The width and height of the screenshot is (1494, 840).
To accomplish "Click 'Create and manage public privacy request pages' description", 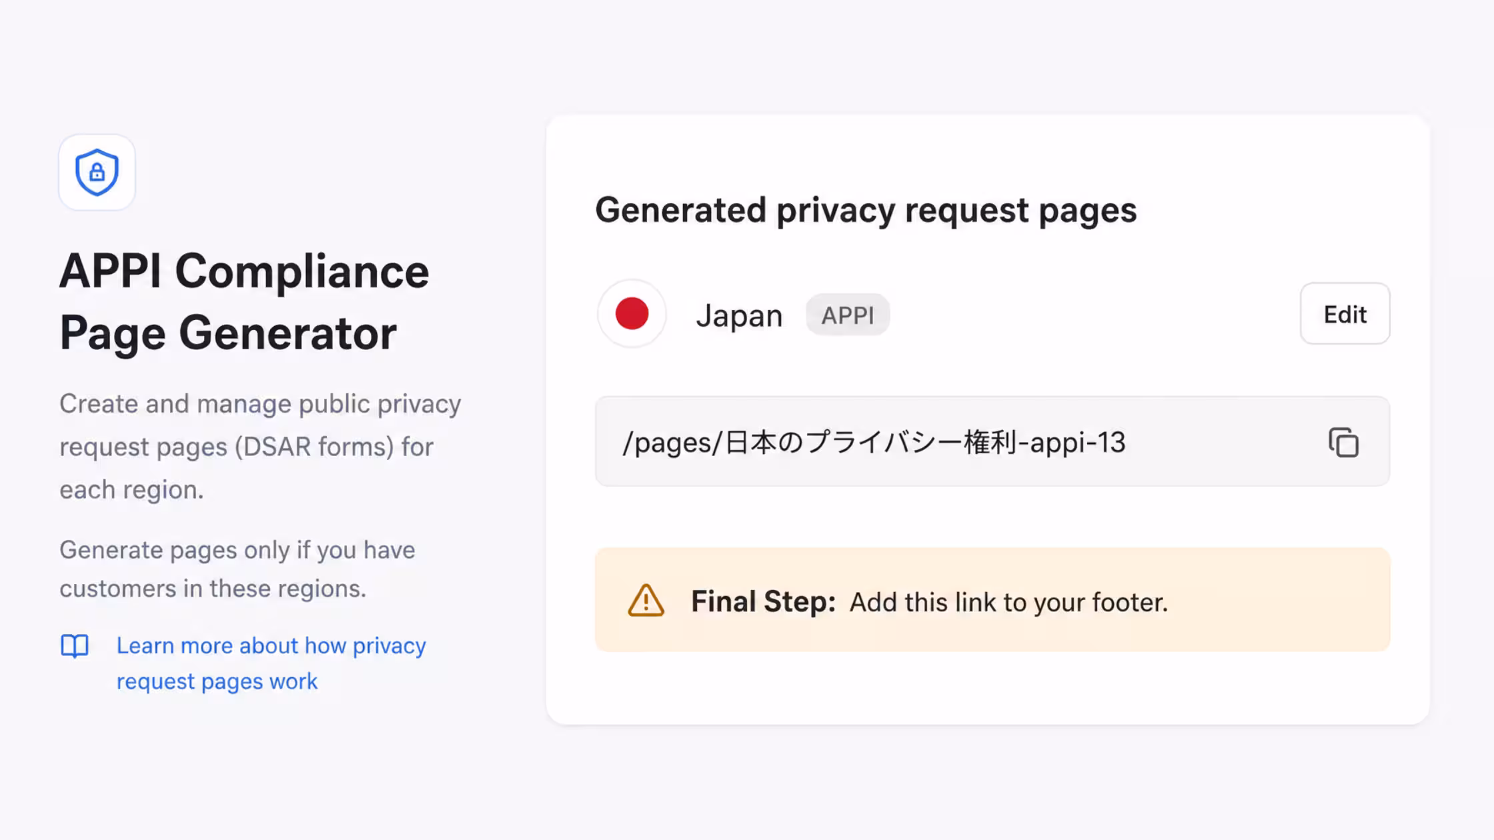I will 260,447.
